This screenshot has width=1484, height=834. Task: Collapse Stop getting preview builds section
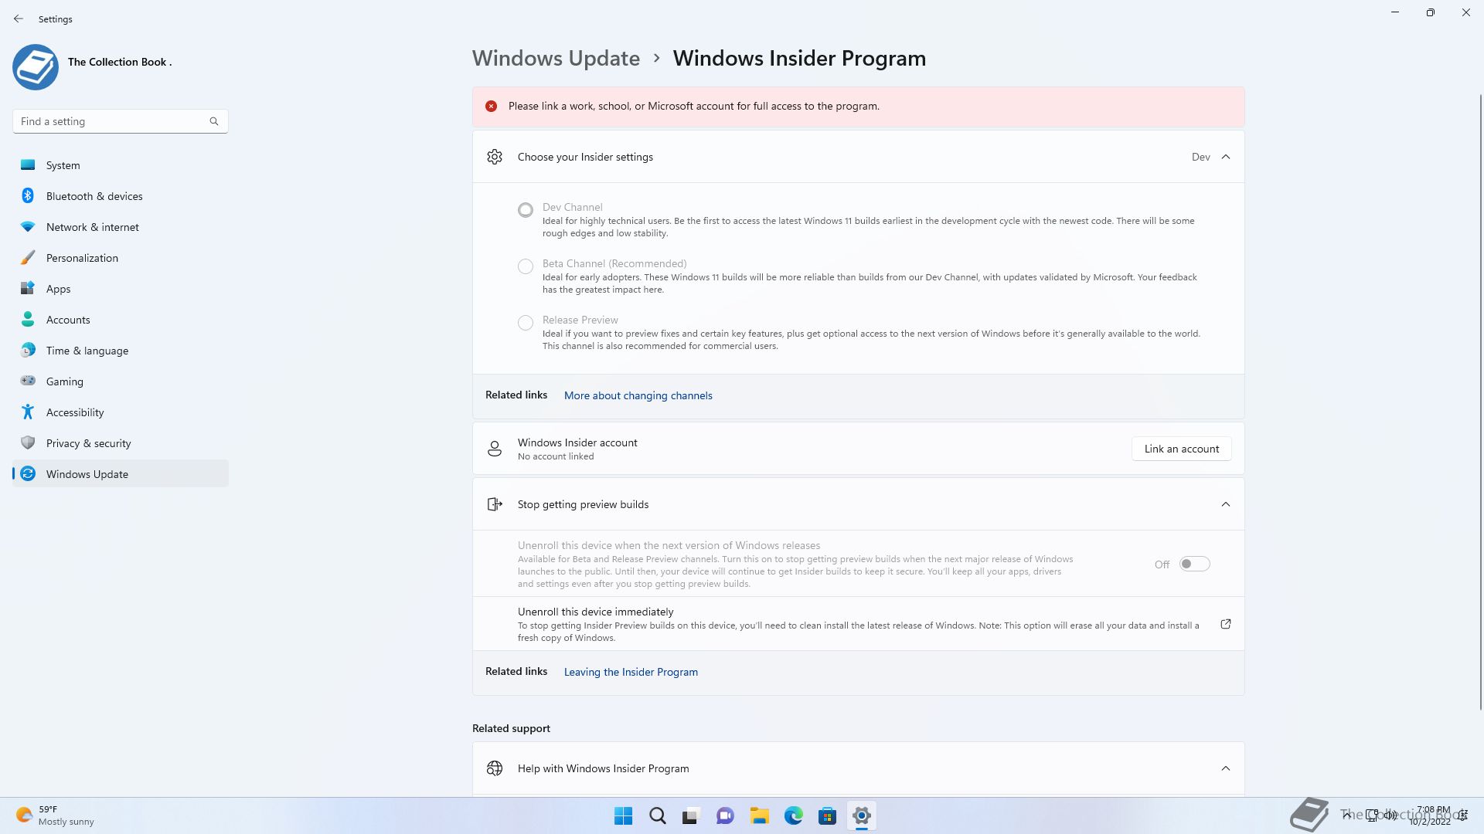click(x=1226, y=504)
